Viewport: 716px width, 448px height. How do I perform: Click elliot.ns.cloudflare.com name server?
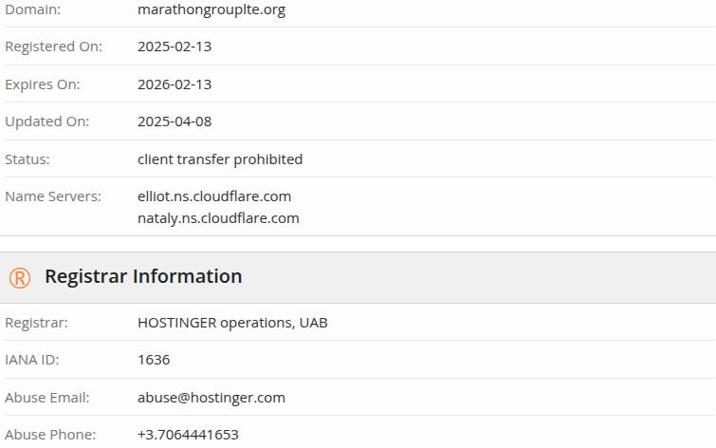coord(214,196)
